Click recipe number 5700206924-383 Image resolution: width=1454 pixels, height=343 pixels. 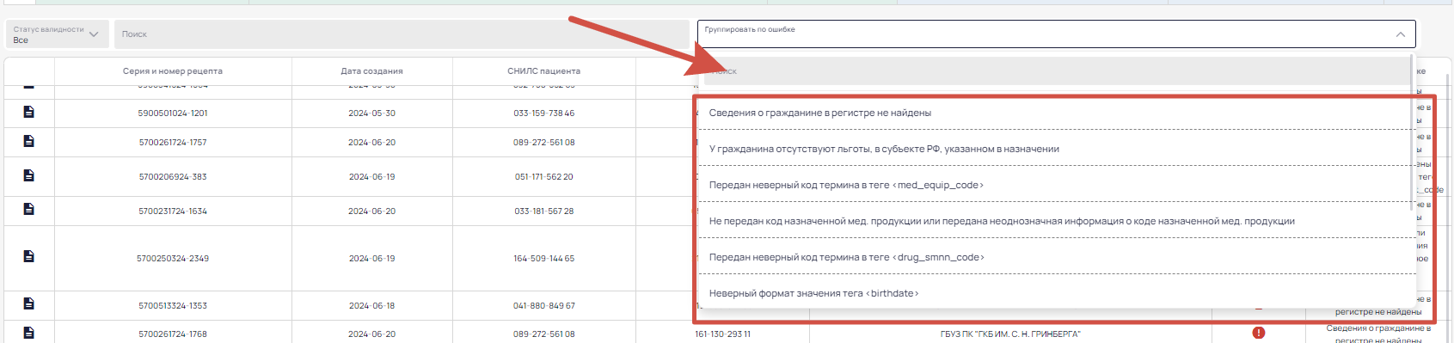(173, 177)
